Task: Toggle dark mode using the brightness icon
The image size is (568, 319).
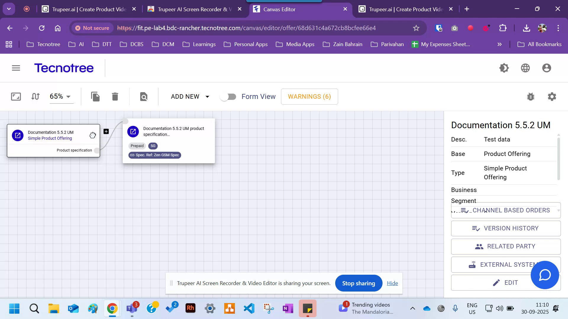Action: pos(504,68)
